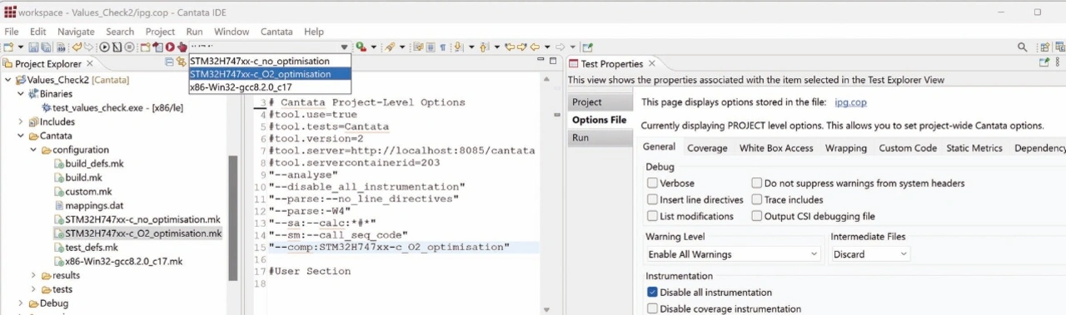Click the show whitespace pilcrow icon
The height and width of the screenshot is (315, 1066).
coord(442,47)
